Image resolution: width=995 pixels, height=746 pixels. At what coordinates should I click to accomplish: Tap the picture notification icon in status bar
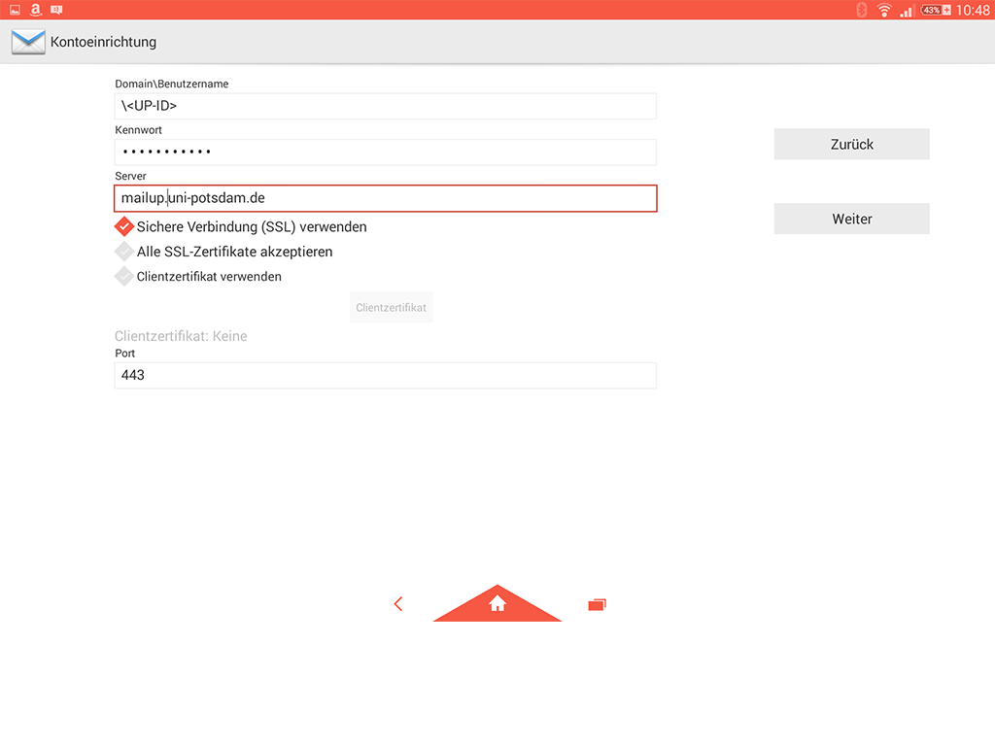pos(15,10)
